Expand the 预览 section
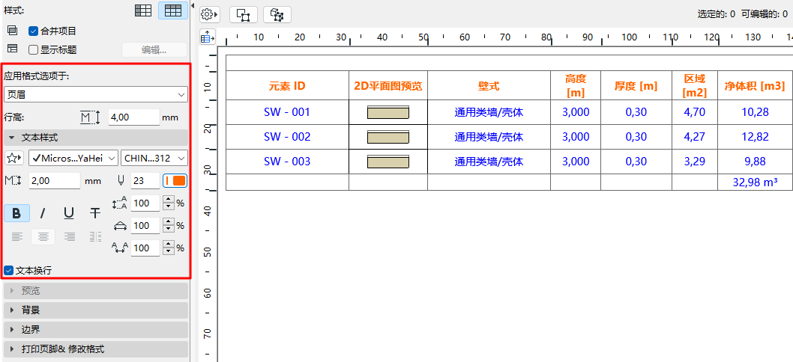Image resolution: width=793 pixels, height=362 pixels. tap(96, 291)
